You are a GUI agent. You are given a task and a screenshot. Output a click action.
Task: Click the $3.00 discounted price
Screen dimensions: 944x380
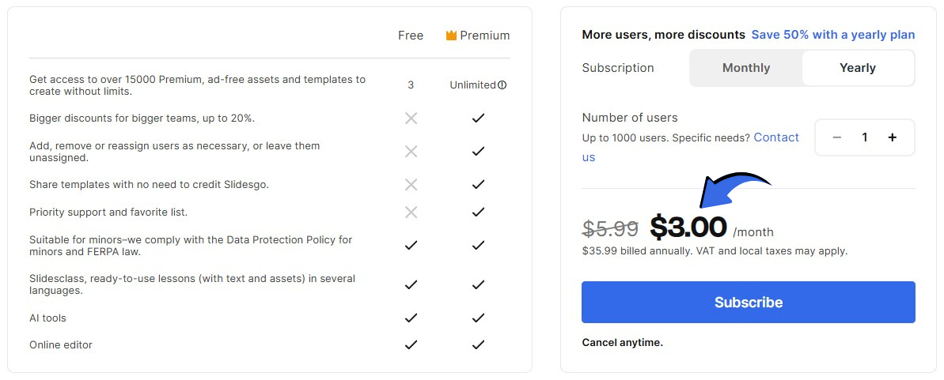tap(688, 228)
